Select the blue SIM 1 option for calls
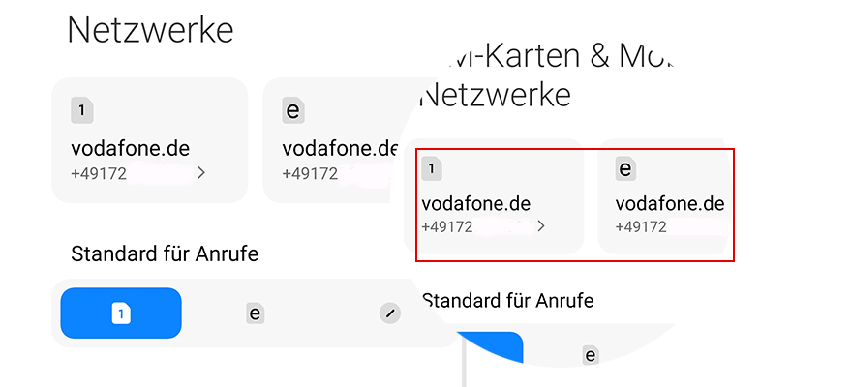The height and width of the screenshot is (387, 851). tap(121, 313)
